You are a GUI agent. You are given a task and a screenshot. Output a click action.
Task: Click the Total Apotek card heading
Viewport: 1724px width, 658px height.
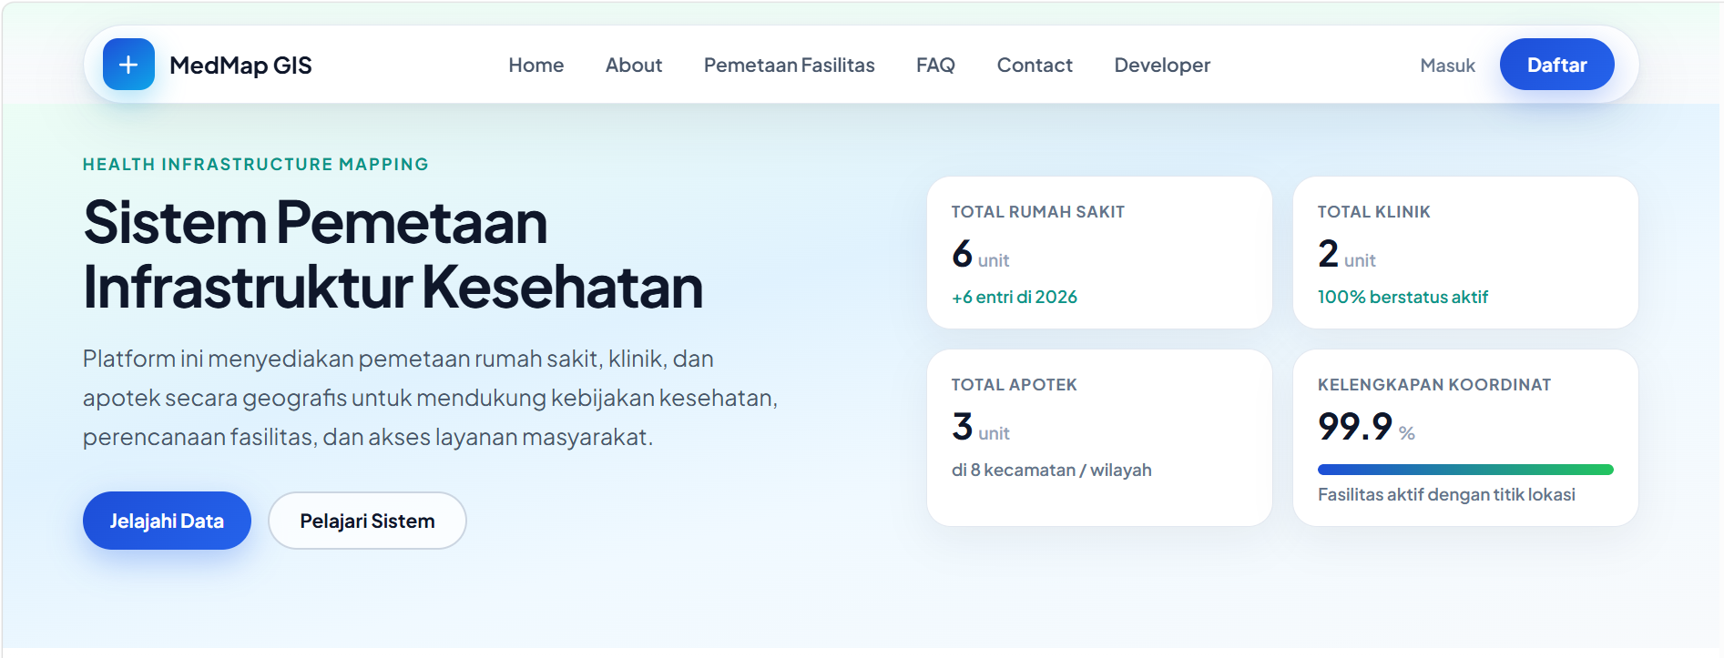pos(1015,385)
